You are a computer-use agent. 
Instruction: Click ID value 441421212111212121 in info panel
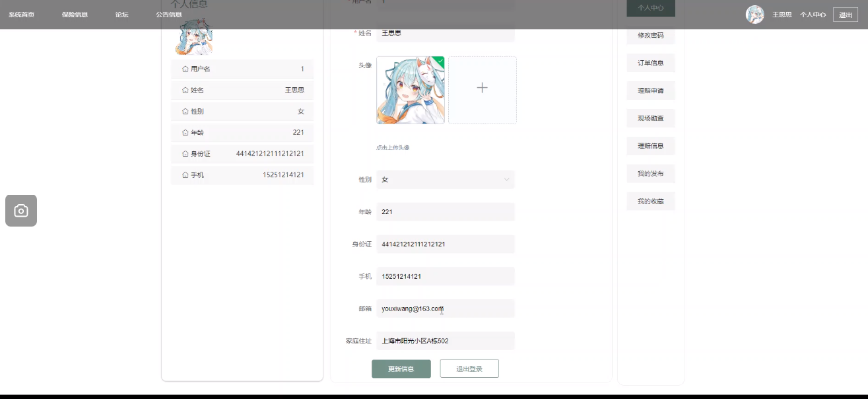[x=270, y=154]
